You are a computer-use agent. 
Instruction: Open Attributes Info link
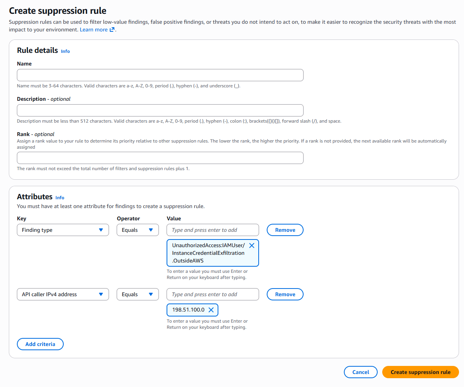[60, 198]
